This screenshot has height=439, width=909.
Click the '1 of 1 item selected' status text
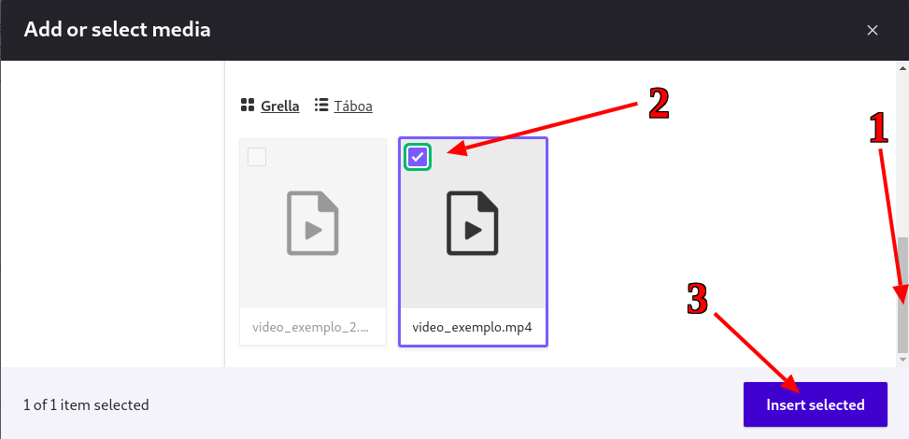[86, 404]
